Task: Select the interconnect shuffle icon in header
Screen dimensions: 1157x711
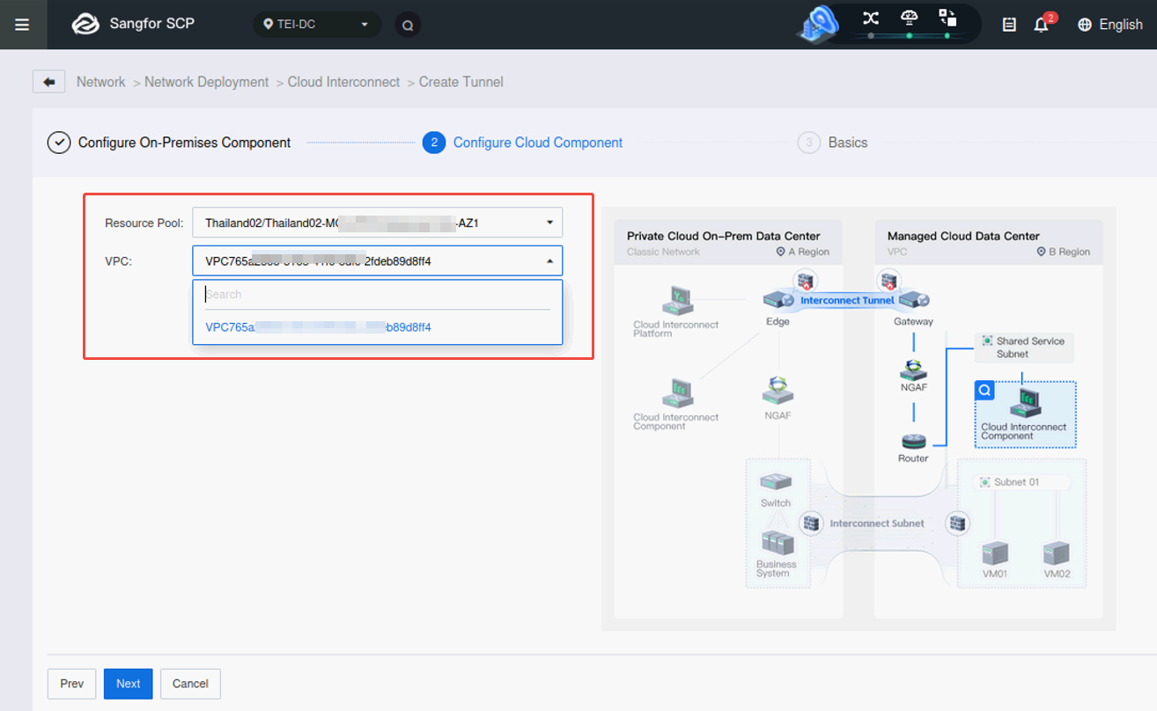Action: coord(872,17)
